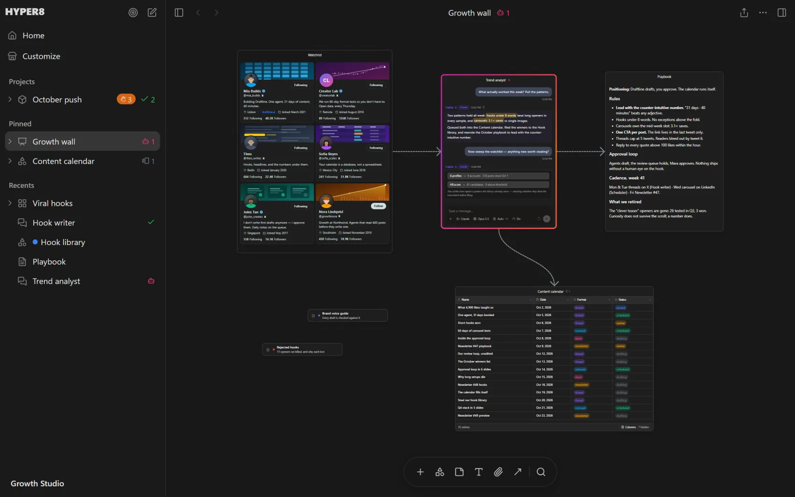
Task: Select the sticky note tool in bottom toolbar
Action: point(459,472)
